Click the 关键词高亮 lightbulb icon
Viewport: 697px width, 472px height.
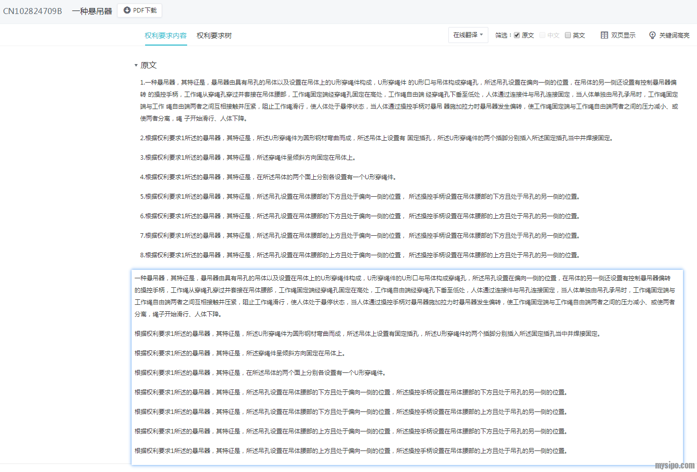tap(652, 35)
